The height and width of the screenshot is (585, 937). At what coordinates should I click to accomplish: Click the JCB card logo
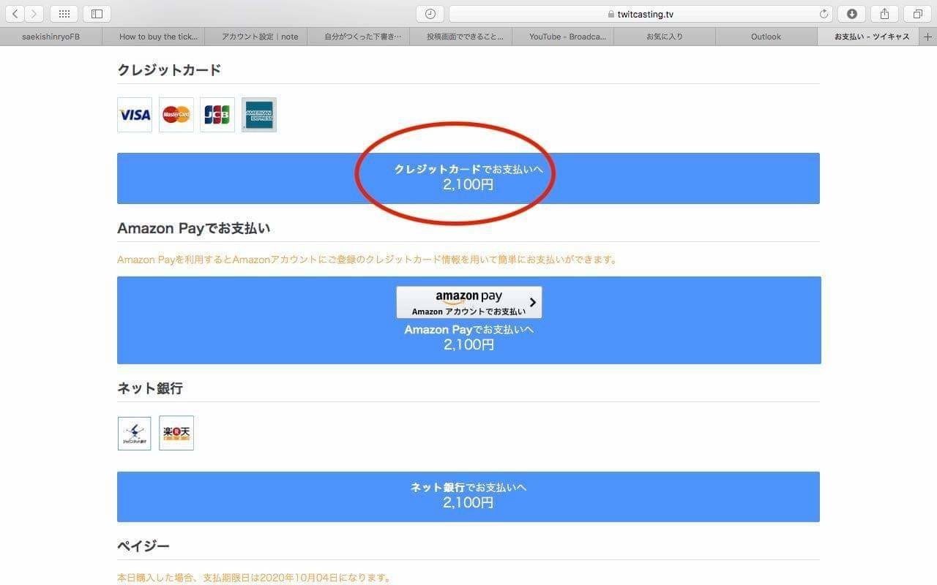[217, 115]
